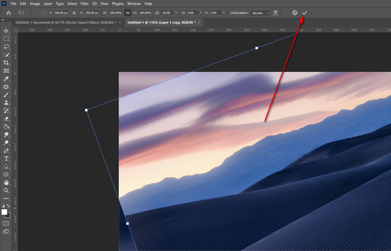
Task: Select the Move tool
Action: point(6,31)
